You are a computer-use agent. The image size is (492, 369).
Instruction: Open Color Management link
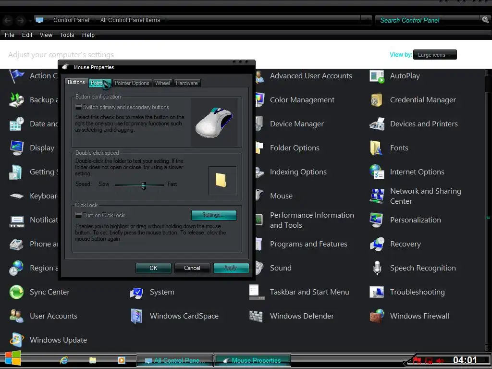click(x=302, y=100)
